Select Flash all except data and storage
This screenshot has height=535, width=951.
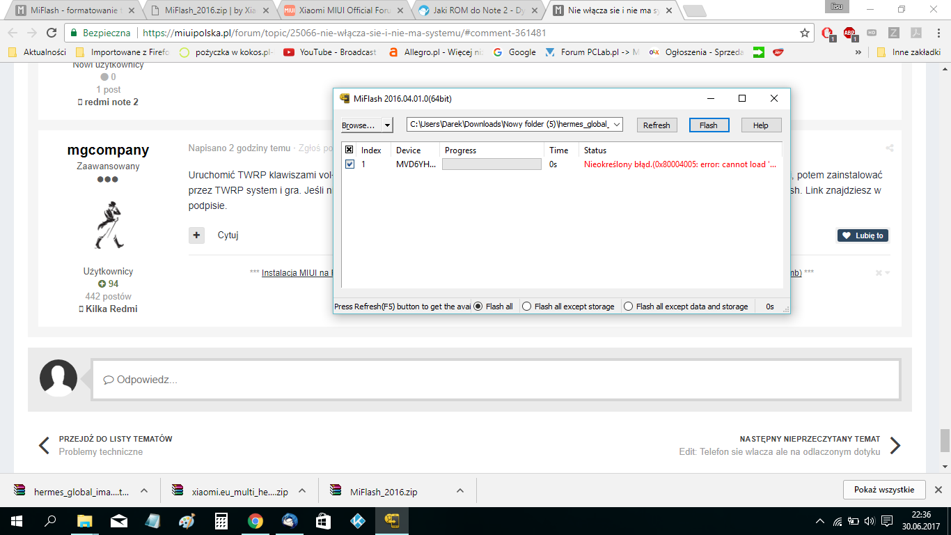point(629,307)
